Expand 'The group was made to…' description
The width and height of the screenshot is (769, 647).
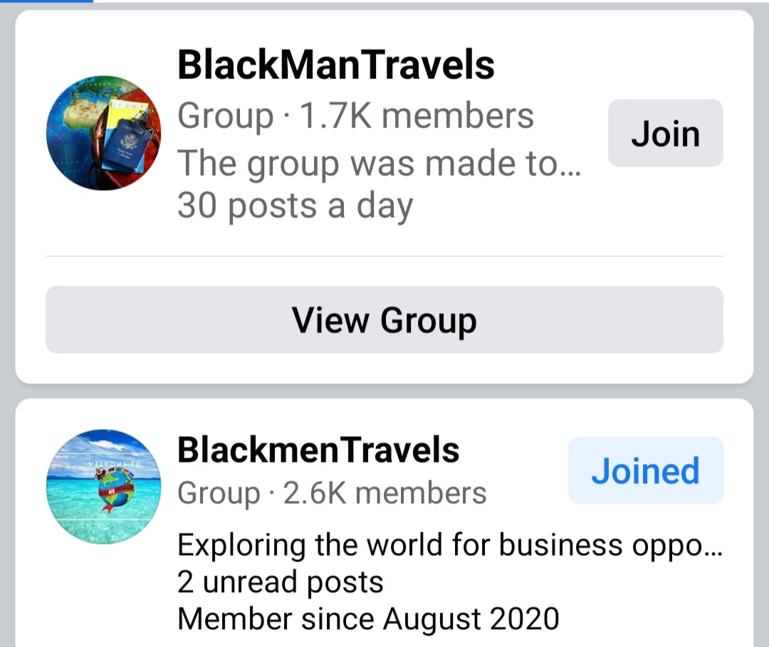click(379, 163)
